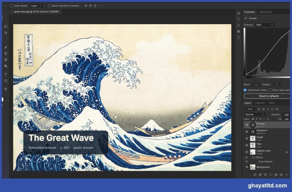The width and height of the screenshot is (292, 192).
Task: Lock position move icon
Action: point(260,119)
